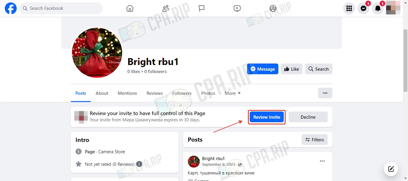Viewport: 408px width, 181px height.
Task: Open the Friends icon in top navigation
Action: pos(166,8)
